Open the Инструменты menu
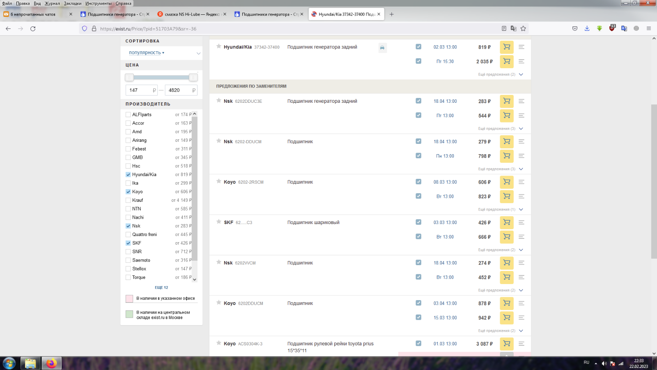Viewport: 657px width, 370px height. (x=99, y=3)
